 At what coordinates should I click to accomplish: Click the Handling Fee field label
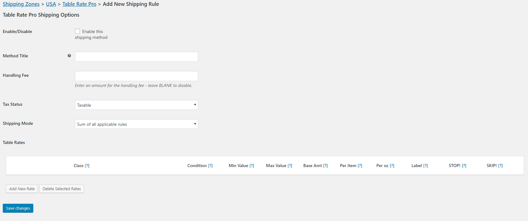16,75
